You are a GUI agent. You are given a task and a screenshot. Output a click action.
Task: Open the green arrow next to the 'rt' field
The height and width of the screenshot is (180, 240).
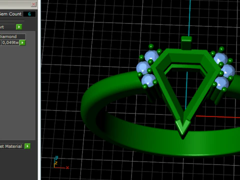pyautogui.click(x=19, y=27)
